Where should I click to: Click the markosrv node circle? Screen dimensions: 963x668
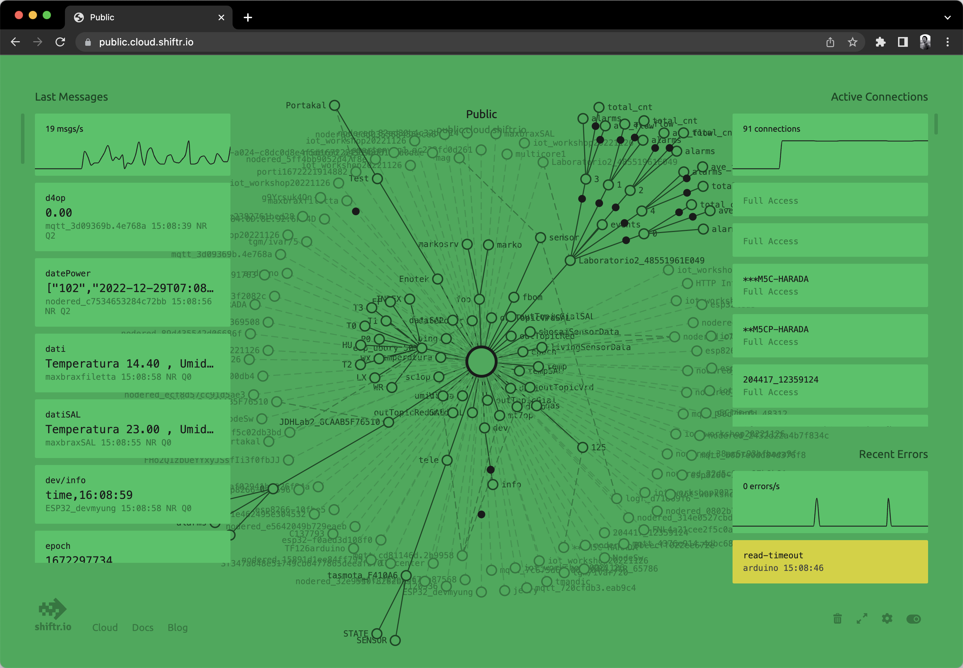pos(467,244)
